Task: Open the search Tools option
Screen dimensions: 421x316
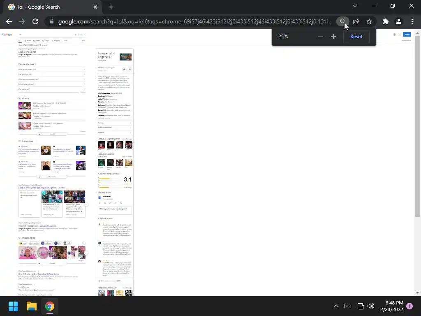Action: [x=83, y=41]
